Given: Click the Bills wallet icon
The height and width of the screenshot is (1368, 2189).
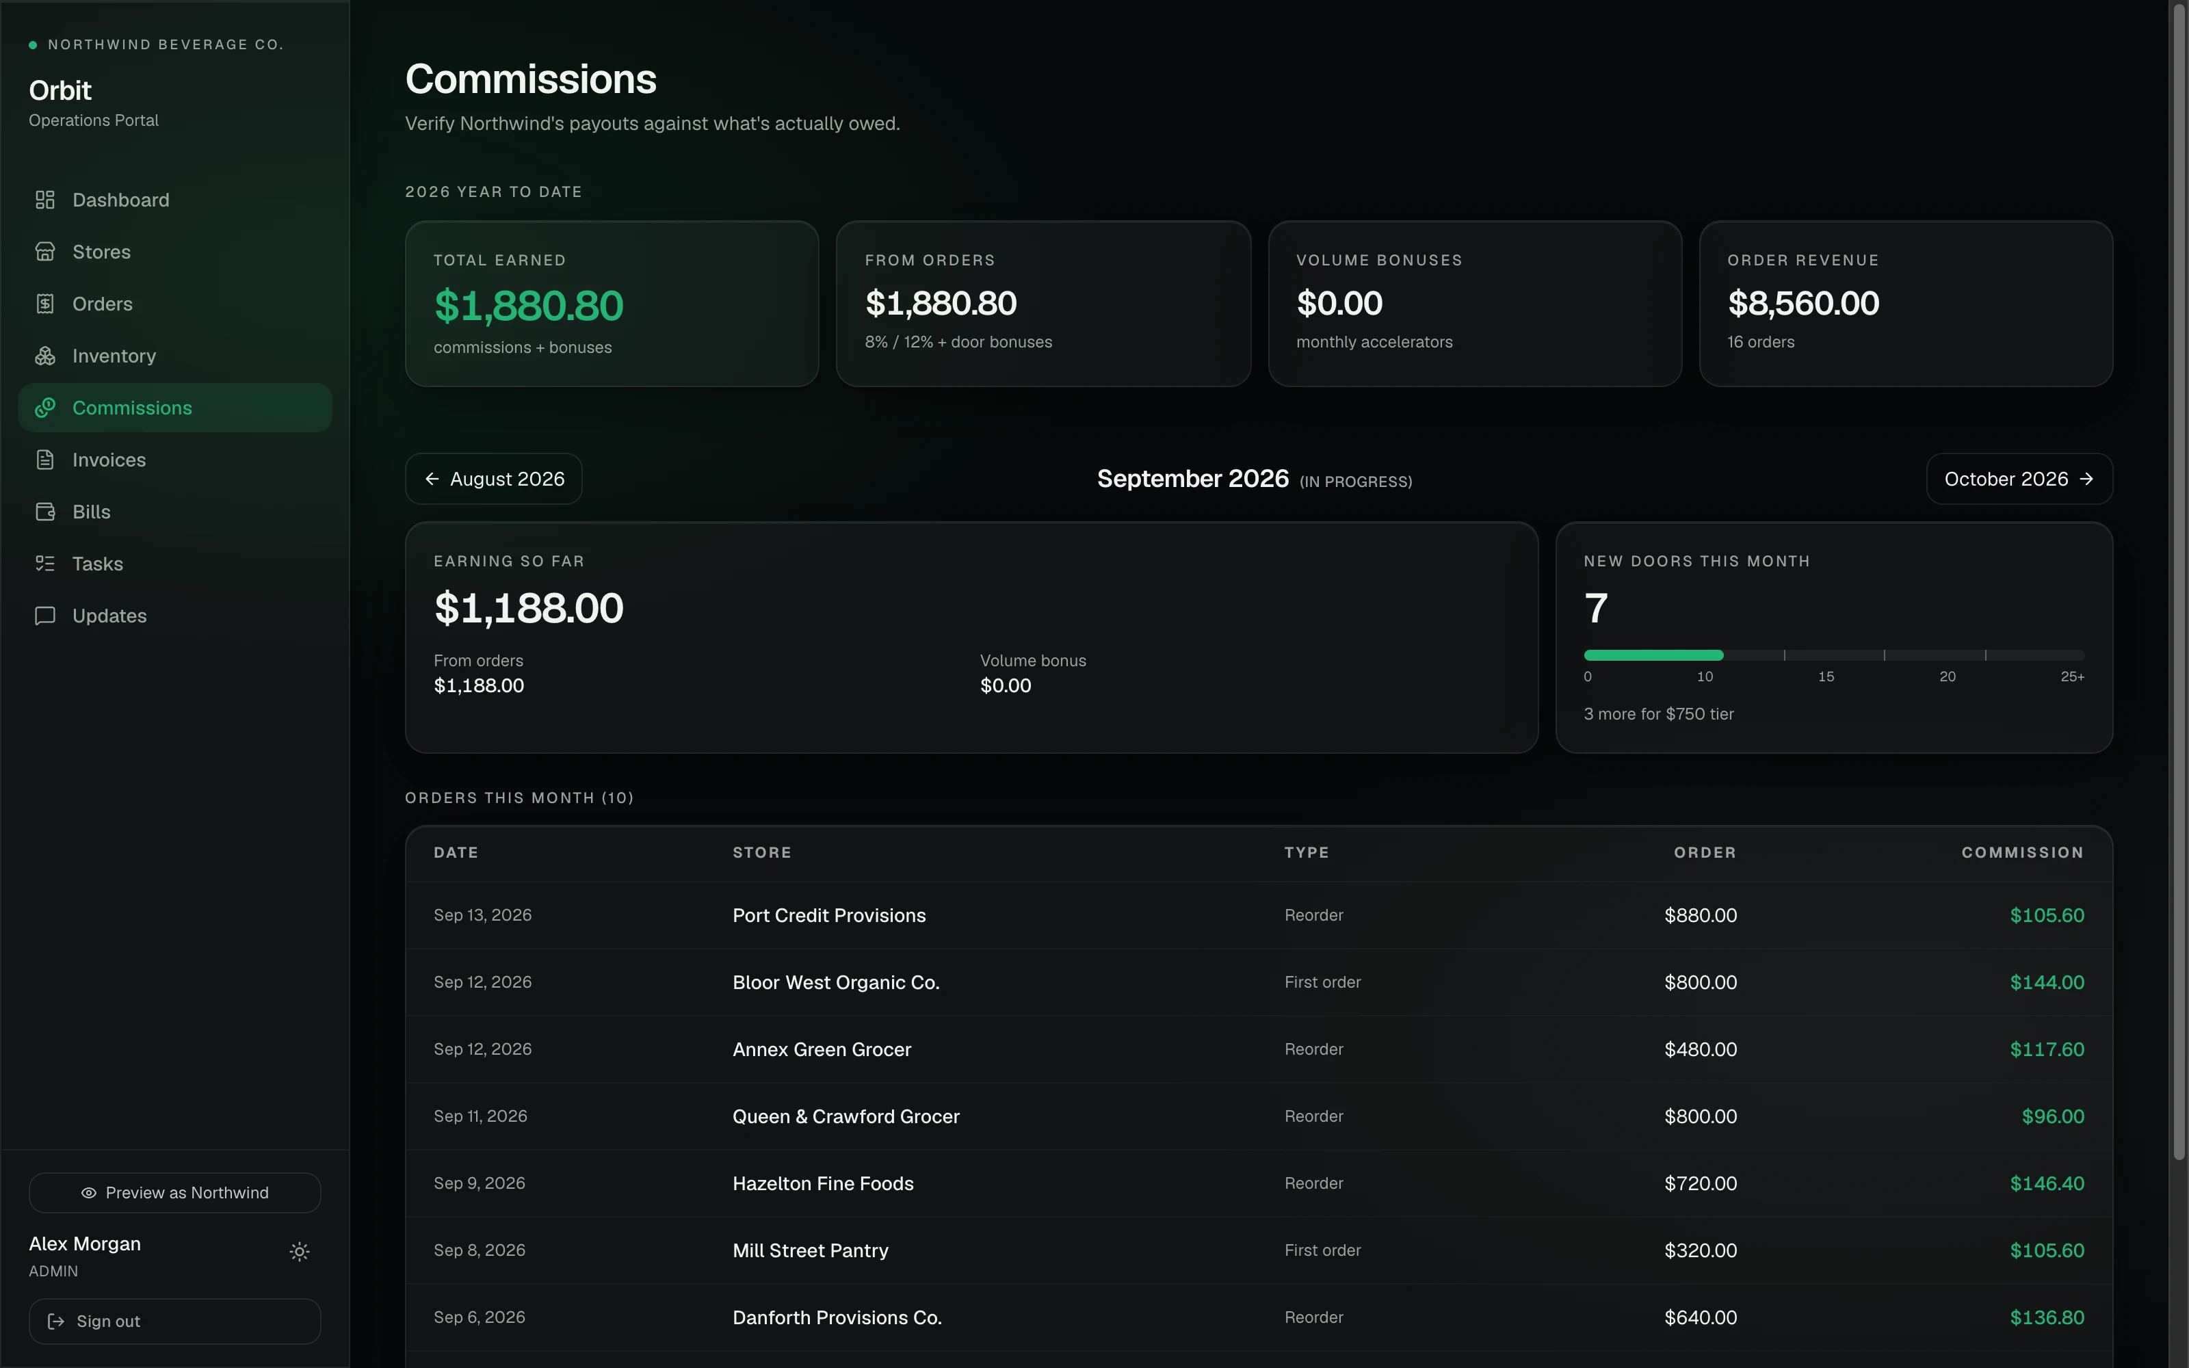Looking at the screenshot, I should coord(45,512).
